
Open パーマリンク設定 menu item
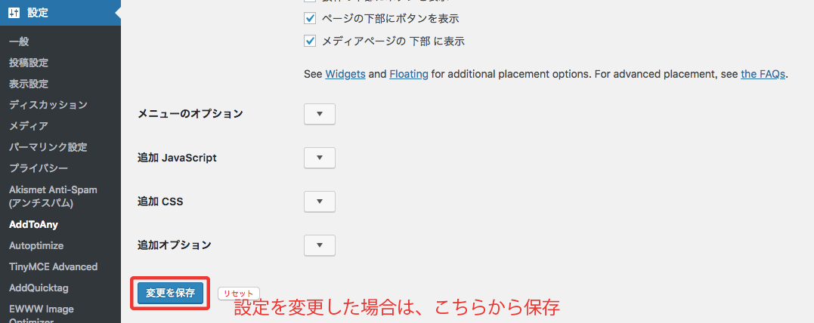coord(48,147)
